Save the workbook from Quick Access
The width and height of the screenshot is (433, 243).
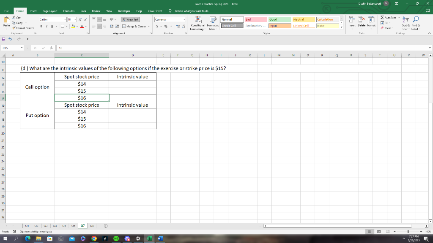[x=3, y=39]
